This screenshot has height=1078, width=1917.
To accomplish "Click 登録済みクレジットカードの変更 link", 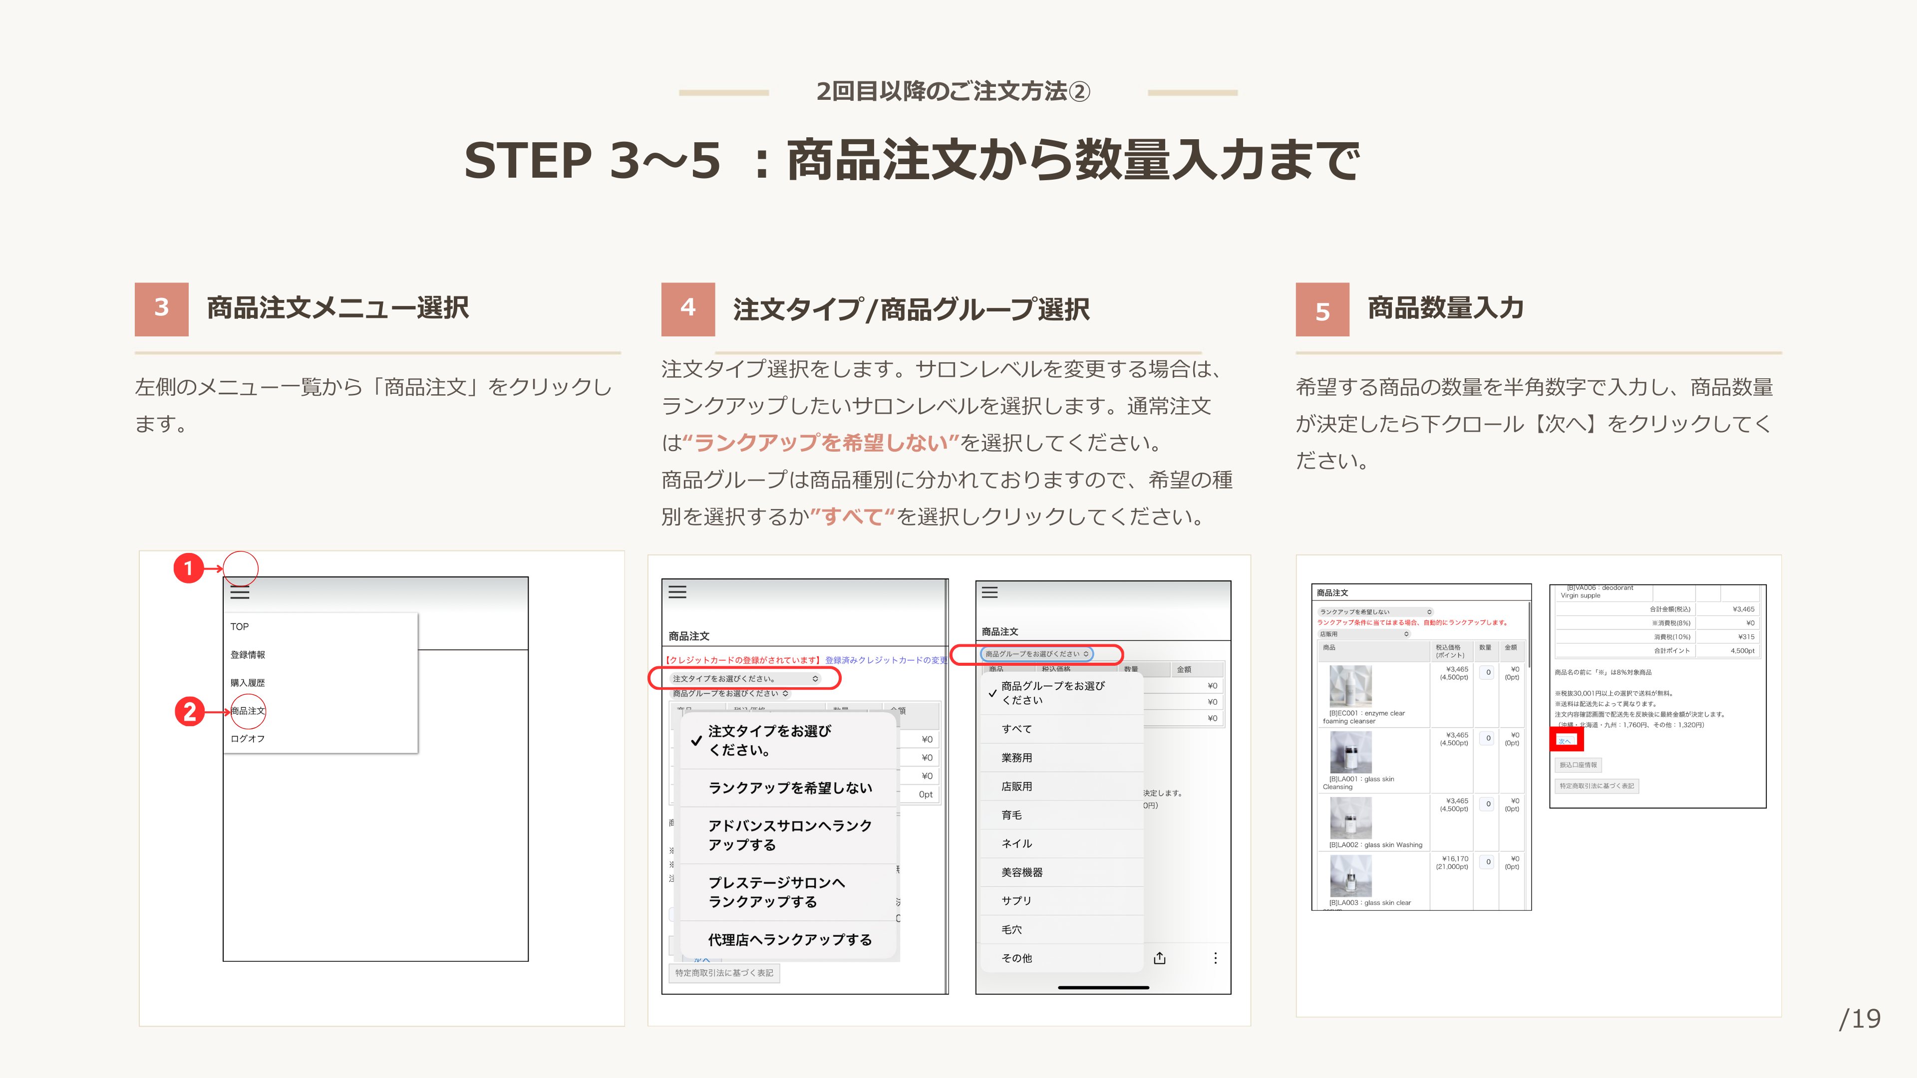I will (886, 660).
